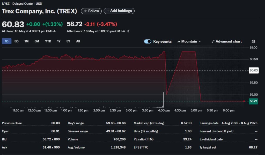Show the 6M chart range
The height and width of the screenshot is (155, 265).
pos(37,41)
